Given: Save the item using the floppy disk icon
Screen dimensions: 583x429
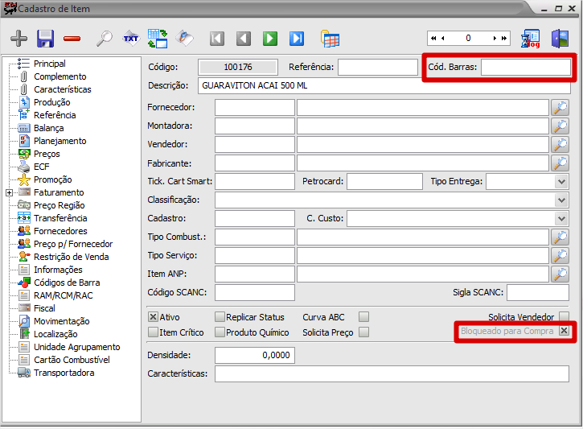Looking at the screenshot, I should 45,38.
